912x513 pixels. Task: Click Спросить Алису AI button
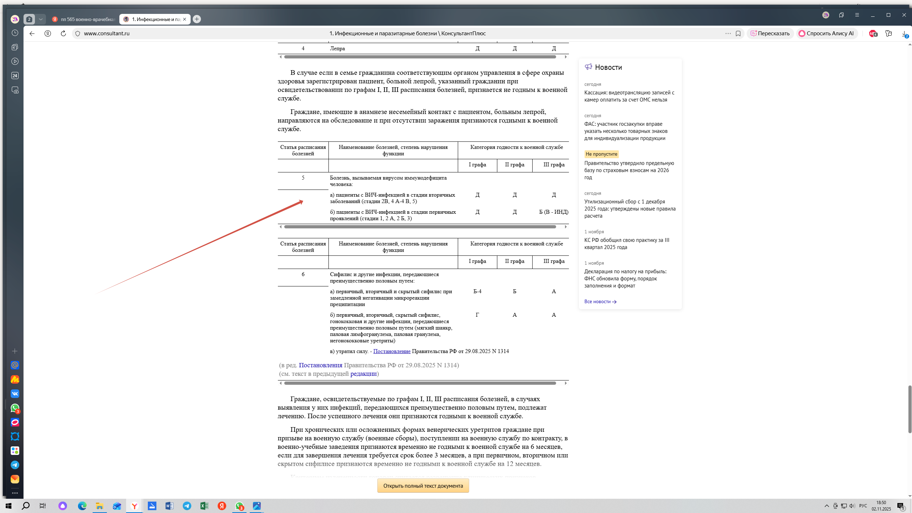[x=826, y=33]
